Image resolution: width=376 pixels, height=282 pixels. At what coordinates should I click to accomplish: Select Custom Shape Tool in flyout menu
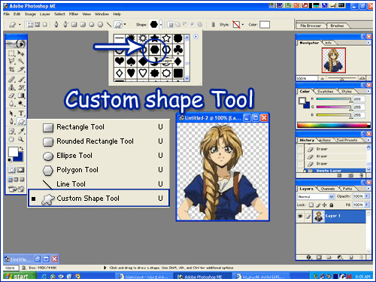(x=99, y=199)
